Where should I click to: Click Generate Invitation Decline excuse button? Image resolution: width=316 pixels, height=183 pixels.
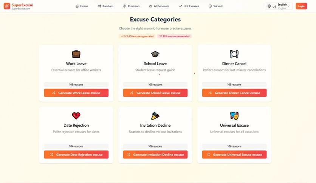point(155,155)
